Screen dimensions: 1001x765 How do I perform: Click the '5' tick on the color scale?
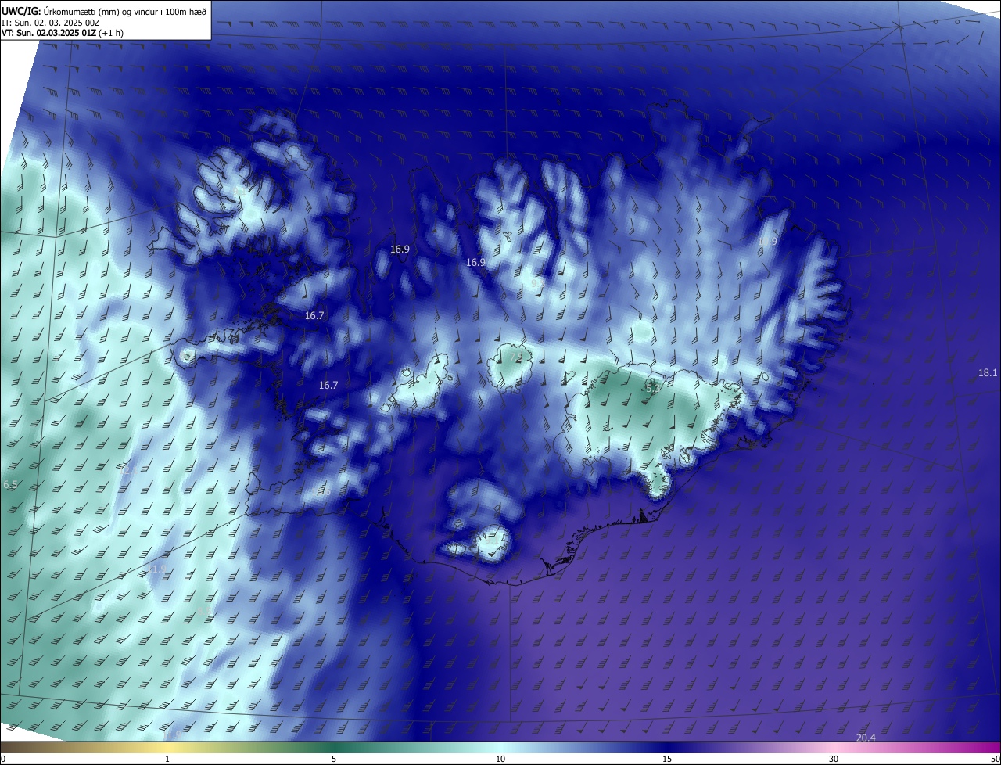(x=334, y=759)
